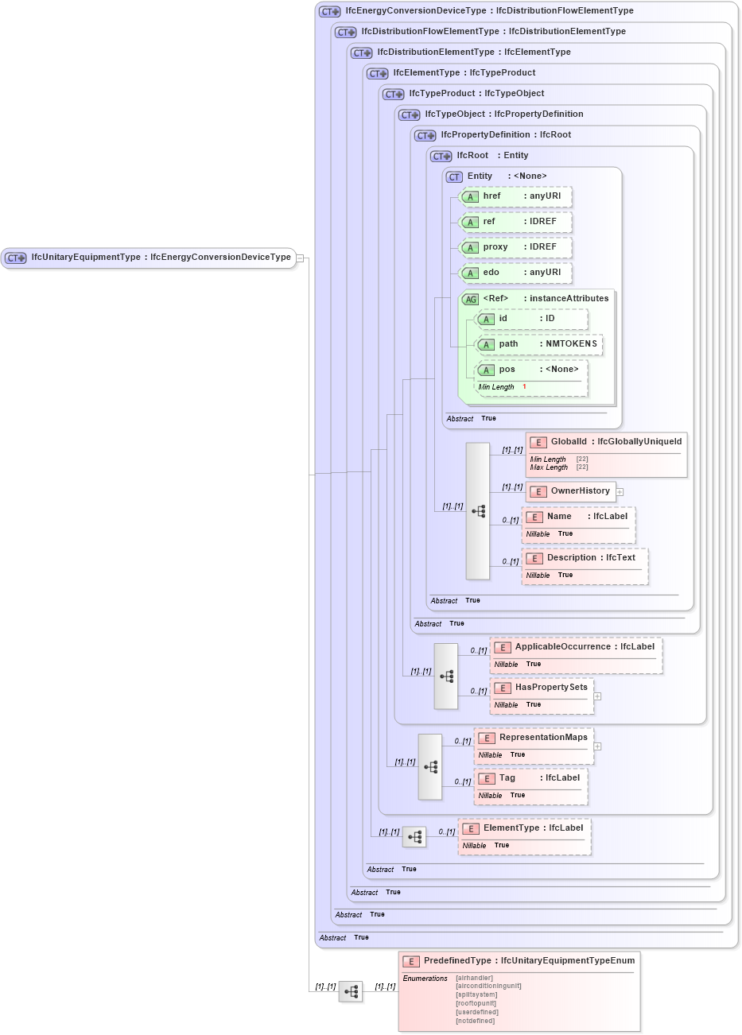
Task: Select the attribute icon beside href
Action: pyautogui.click(x=470, y=196)
